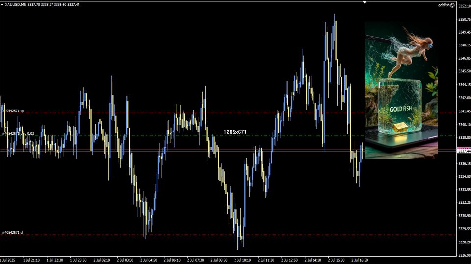
Task: Click the Gold Fish image on the chart
Action: coord(401,90)
